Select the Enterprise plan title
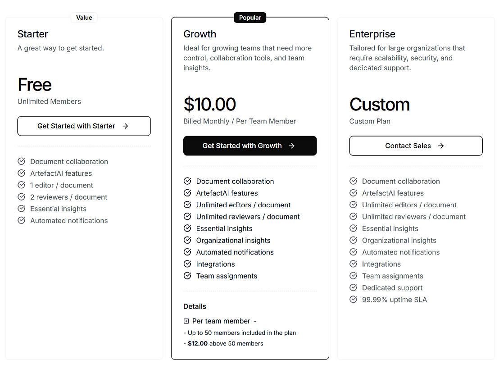 (x=372, y=34)
